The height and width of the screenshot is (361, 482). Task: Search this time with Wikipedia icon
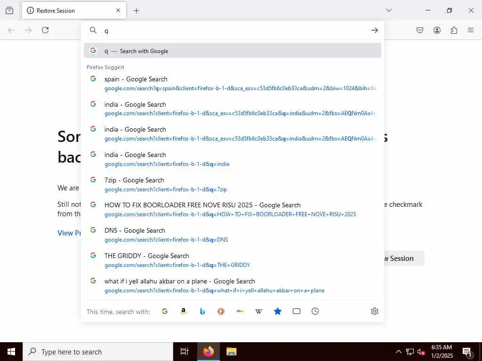click(259, 311)
